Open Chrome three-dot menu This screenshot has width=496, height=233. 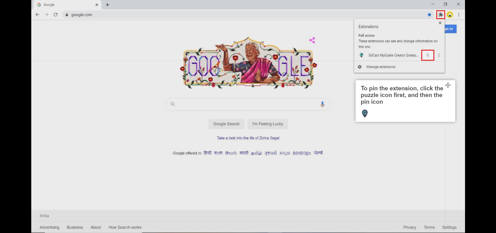(x=459, y=15)
